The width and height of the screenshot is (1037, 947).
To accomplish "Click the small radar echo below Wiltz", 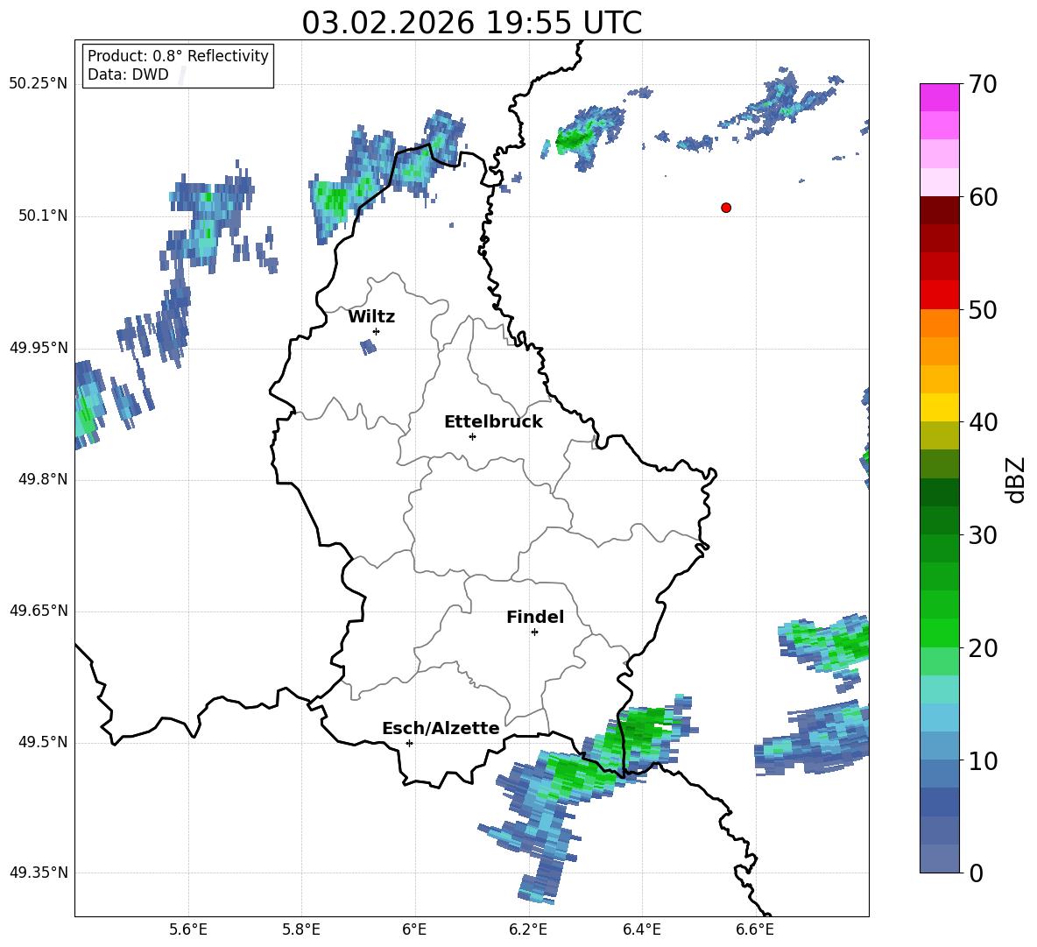I will (x=369, y=347).
